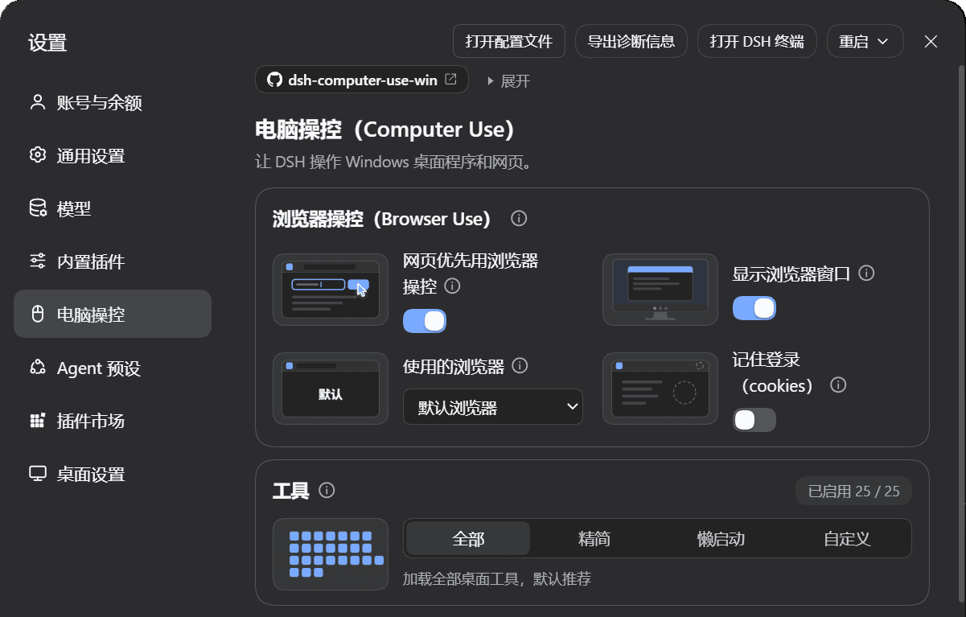Click the 打开配置文件 button
The width and height of the screenshot is (966, 617).
click(509, 41)
